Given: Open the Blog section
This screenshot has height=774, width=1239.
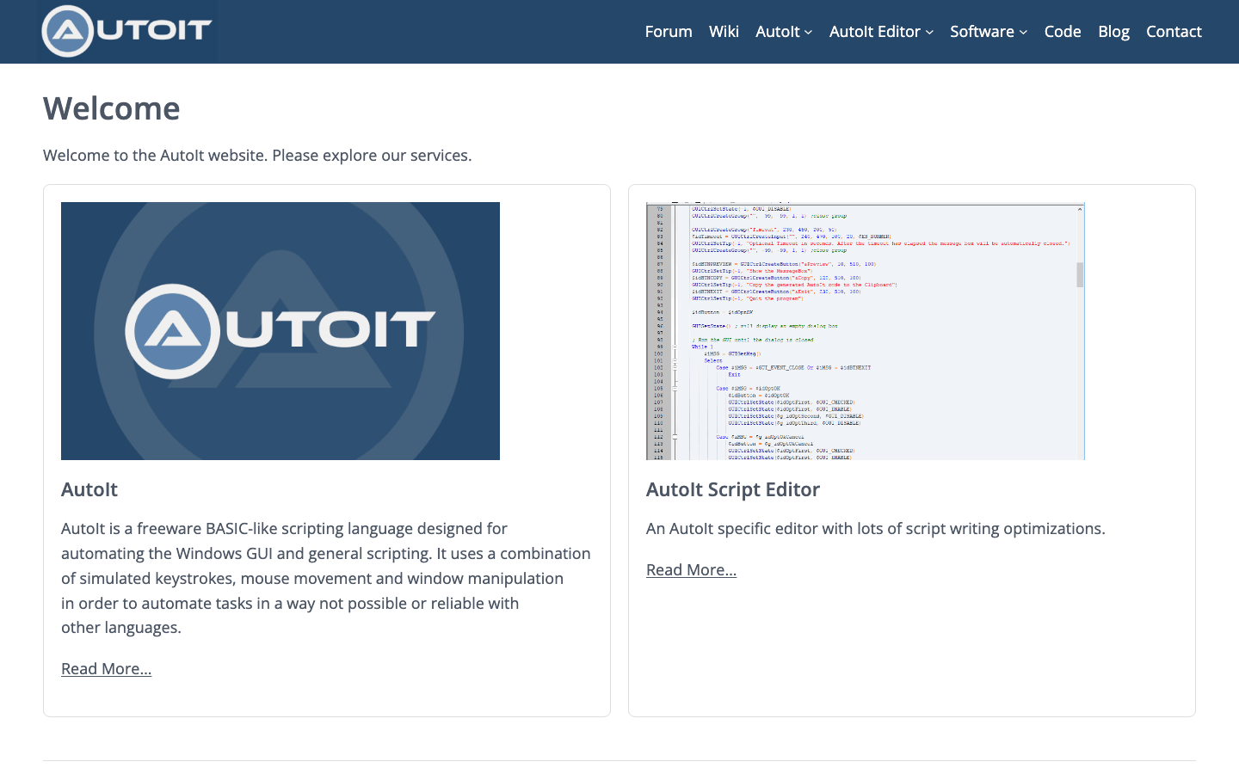Looking at the screenshot, I should pos(1113,31).
